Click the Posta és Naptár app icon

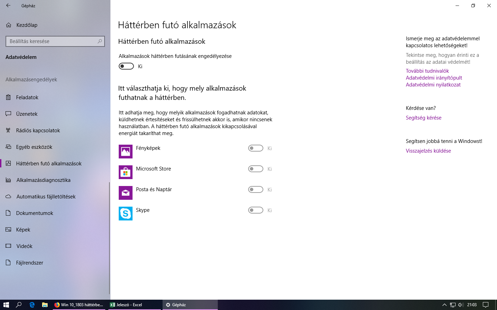(126, 193)
